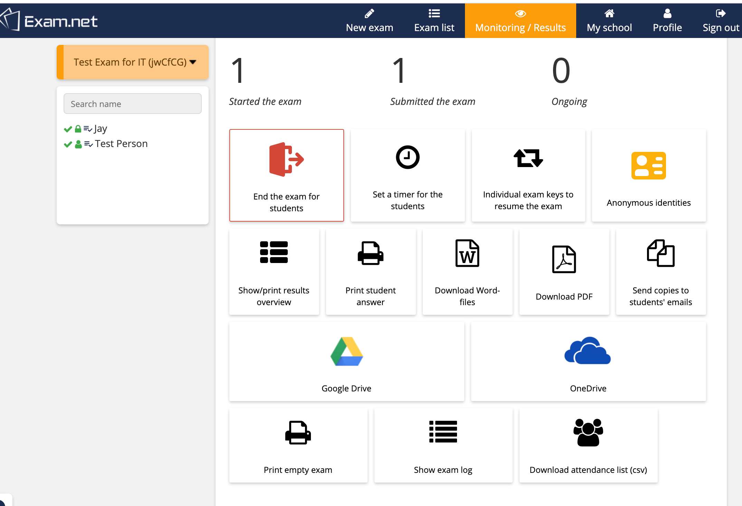Click the Download PDF icon
This screenshot has width=742, height=506.
[564, 259]
